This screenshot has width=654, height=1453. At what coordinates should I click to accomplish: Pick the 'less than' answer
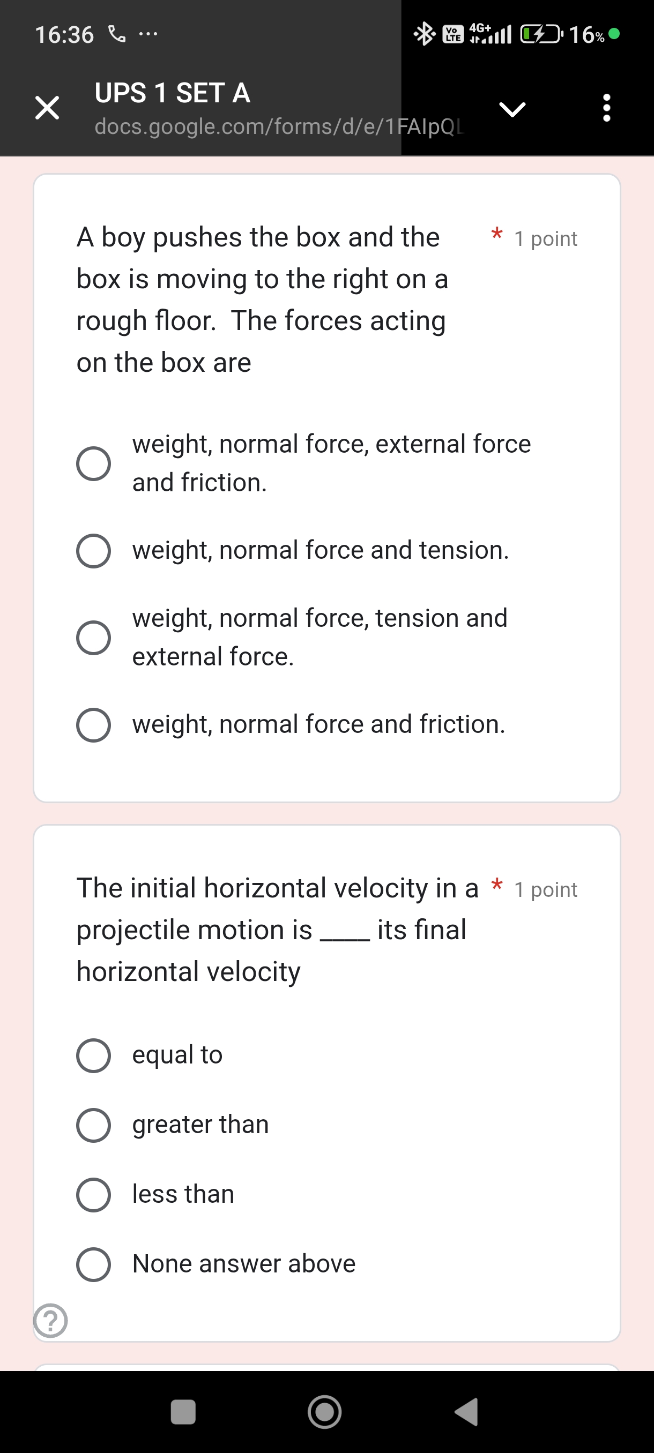[94, 1195]
